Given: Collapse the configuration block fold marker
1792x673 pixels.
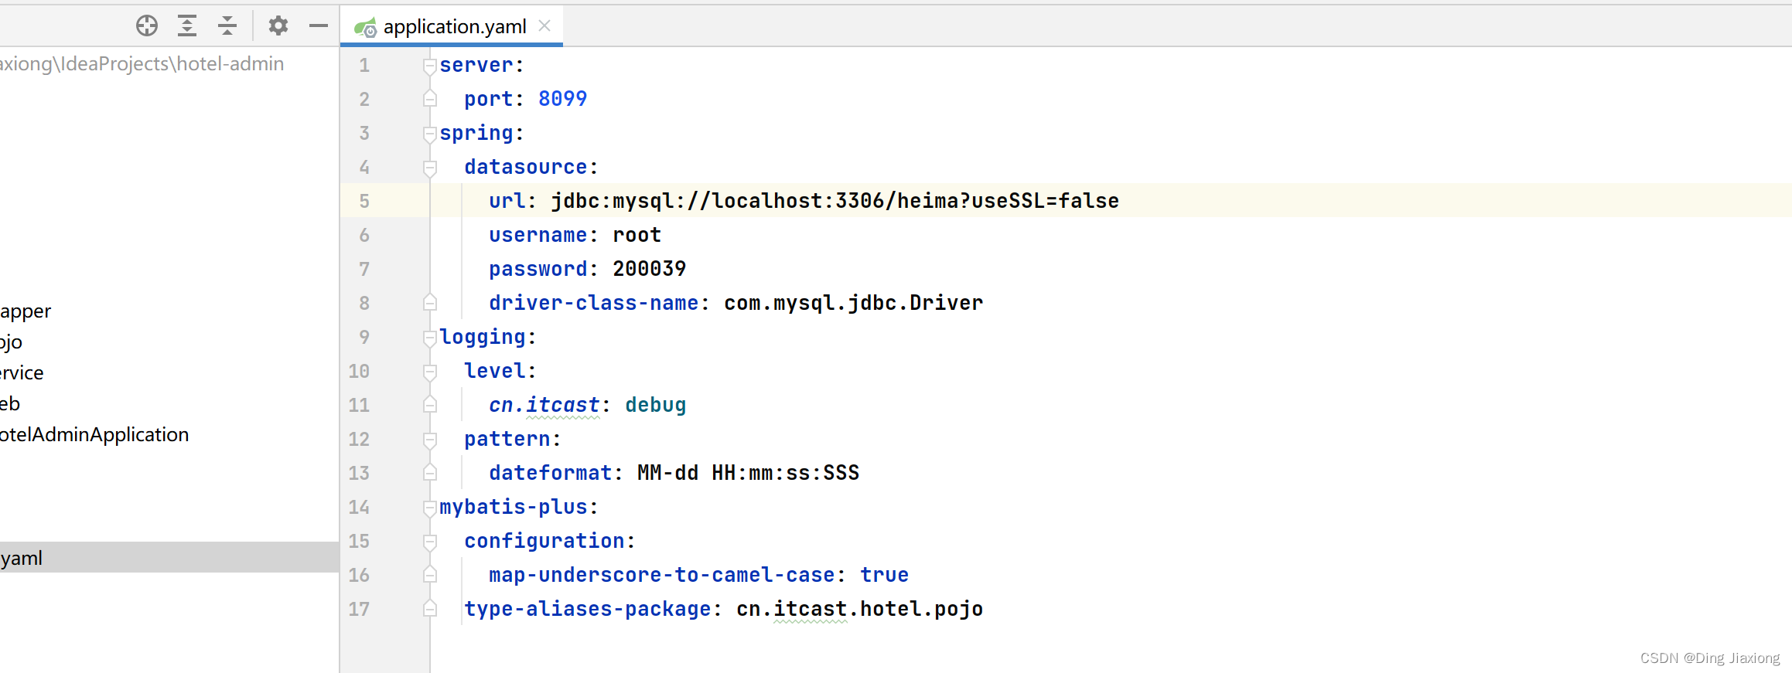Looking at the screenshot, I should point(430,542).
